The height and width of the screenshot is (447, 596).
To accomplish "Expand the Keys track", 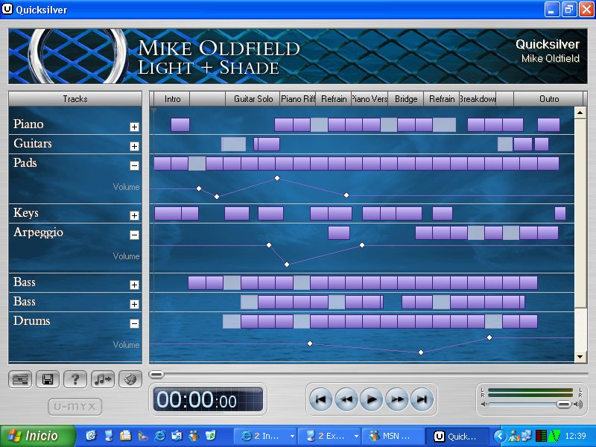I will (x=134, y=216).
